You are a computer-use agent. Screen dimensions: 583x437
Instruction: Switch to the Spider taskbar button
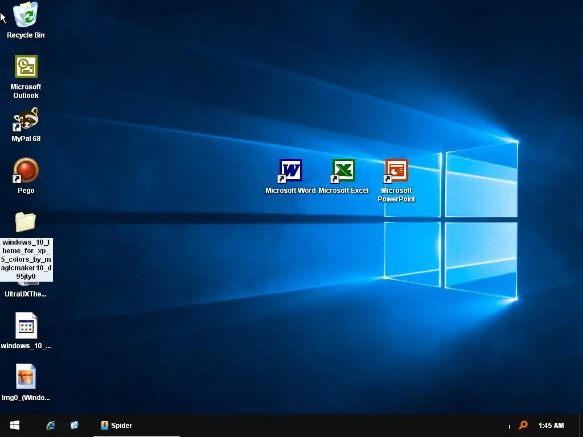(x=137, y=425)
